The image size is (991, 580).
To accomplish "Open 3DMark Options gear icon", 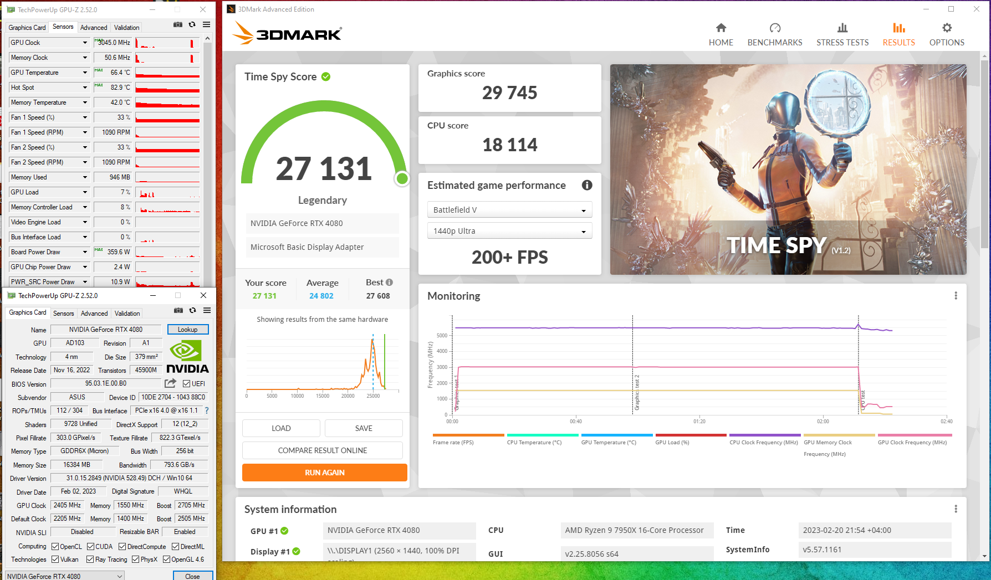I will pyautogui.click(x=946, y=28).
